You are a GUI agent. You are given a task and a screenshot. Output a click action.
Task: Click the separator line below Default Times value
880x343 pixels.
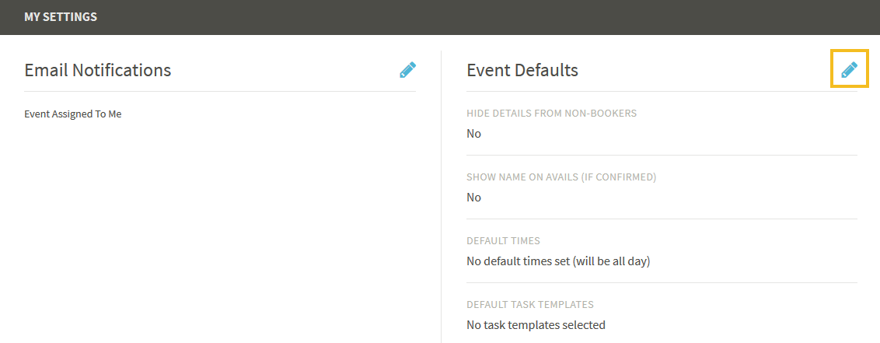pyautogui.click(x=662, y=282)
